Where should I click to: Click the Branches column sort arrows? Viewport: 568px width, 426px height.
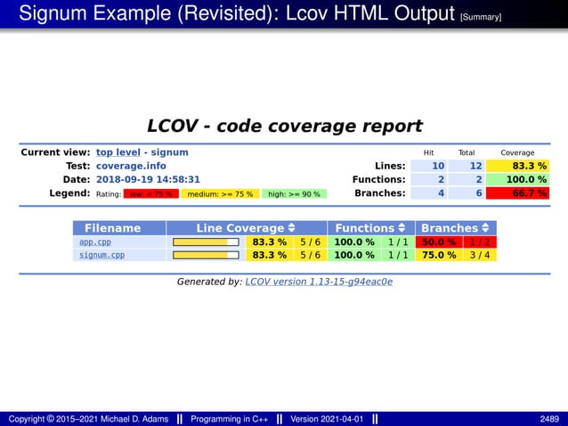coord(485,228)
